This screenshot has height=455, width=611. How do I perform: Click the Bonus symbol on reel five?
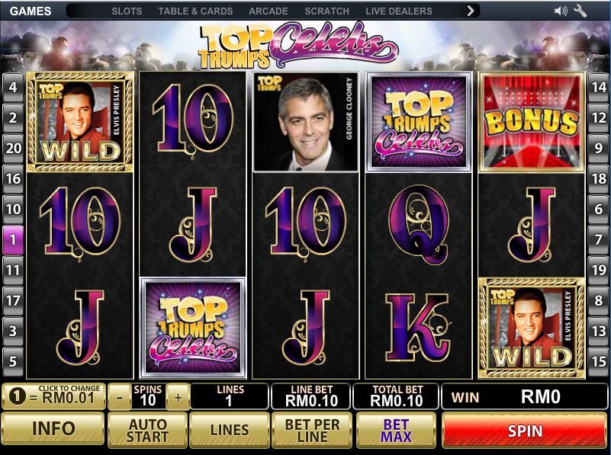pyautogui.click(x=532, y=122)
